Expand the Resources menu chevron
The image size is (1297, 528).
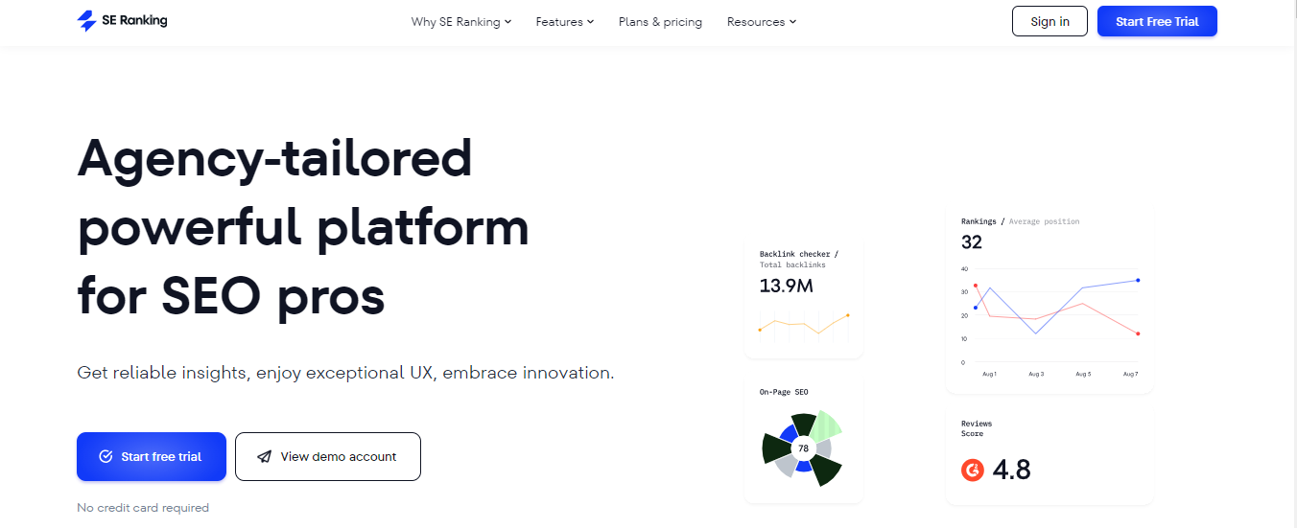pos(793,22)
